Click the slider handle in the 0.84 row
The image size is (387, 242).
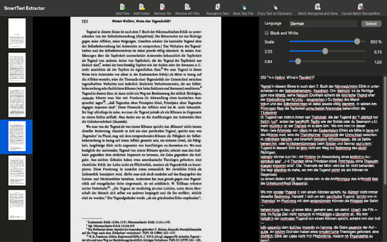(298, 61)
